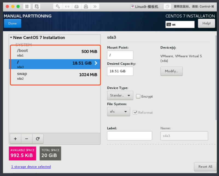Toggle the Encrypt checkbox

coord(138,96)
